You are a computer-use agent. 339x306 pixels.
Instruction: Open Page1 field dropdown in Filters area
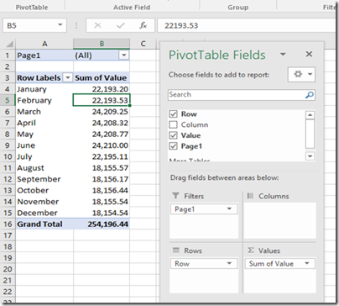229,208
